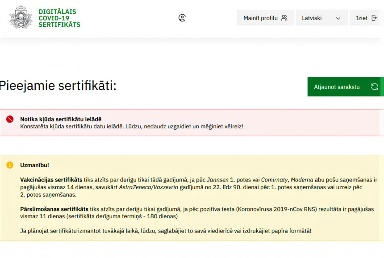Viewport: 384px width, 258px height.
Task: Click the Vakcinācijas sertifikāts bold text
Action: pyautogui.click(x=51, y=179)
